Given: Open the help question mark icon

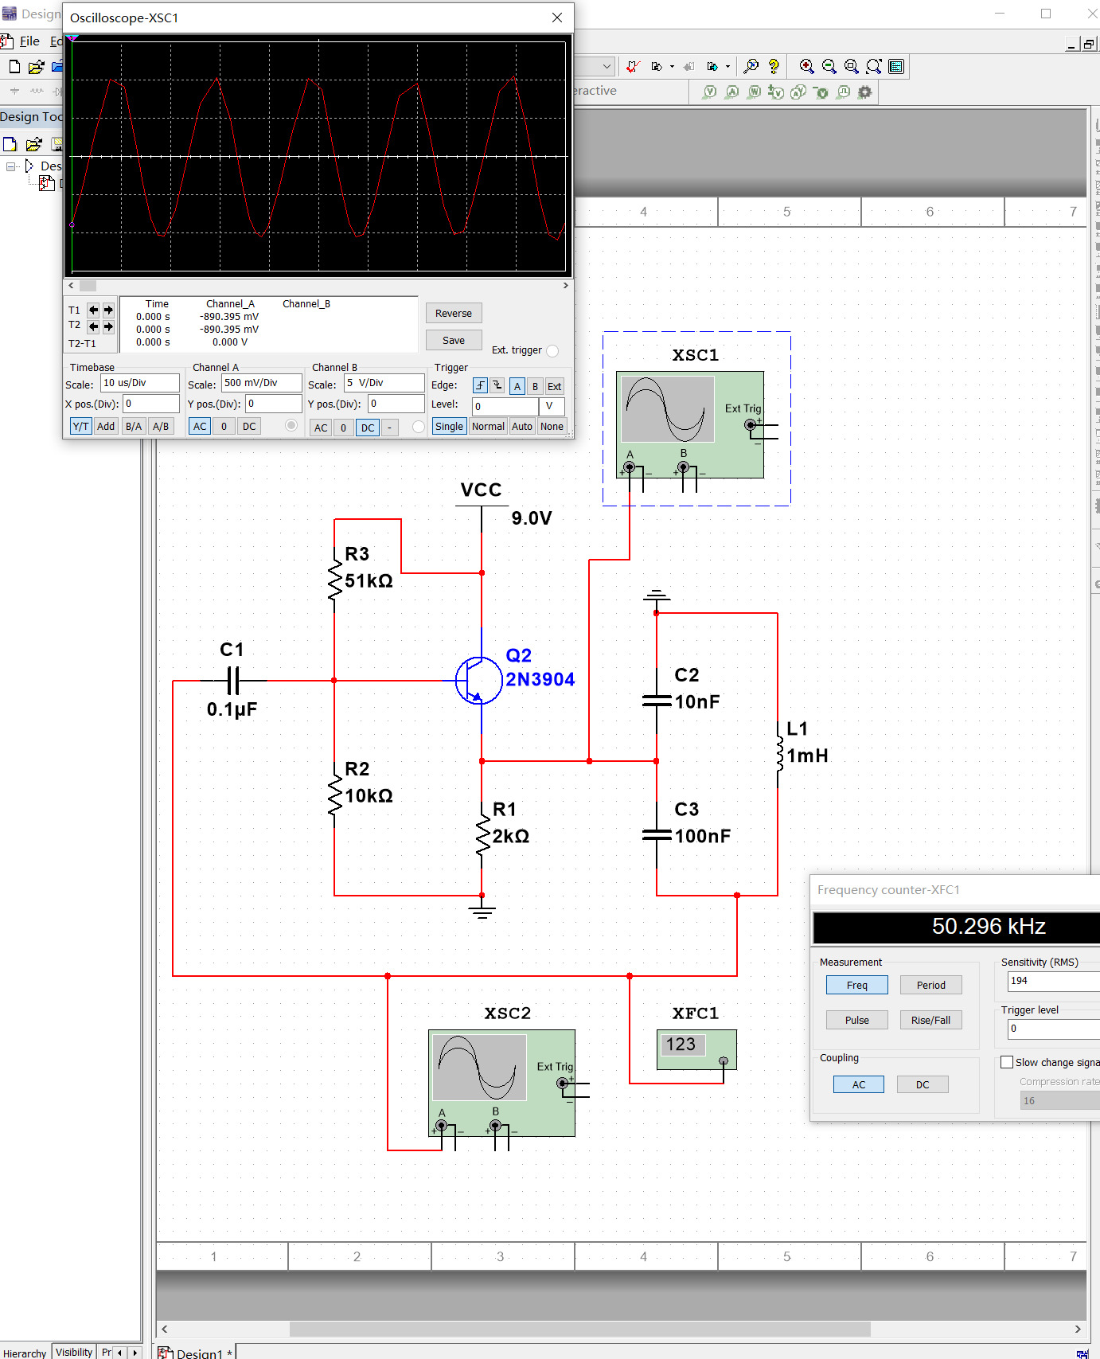Looking at the screenshot, I should (774, 67).
